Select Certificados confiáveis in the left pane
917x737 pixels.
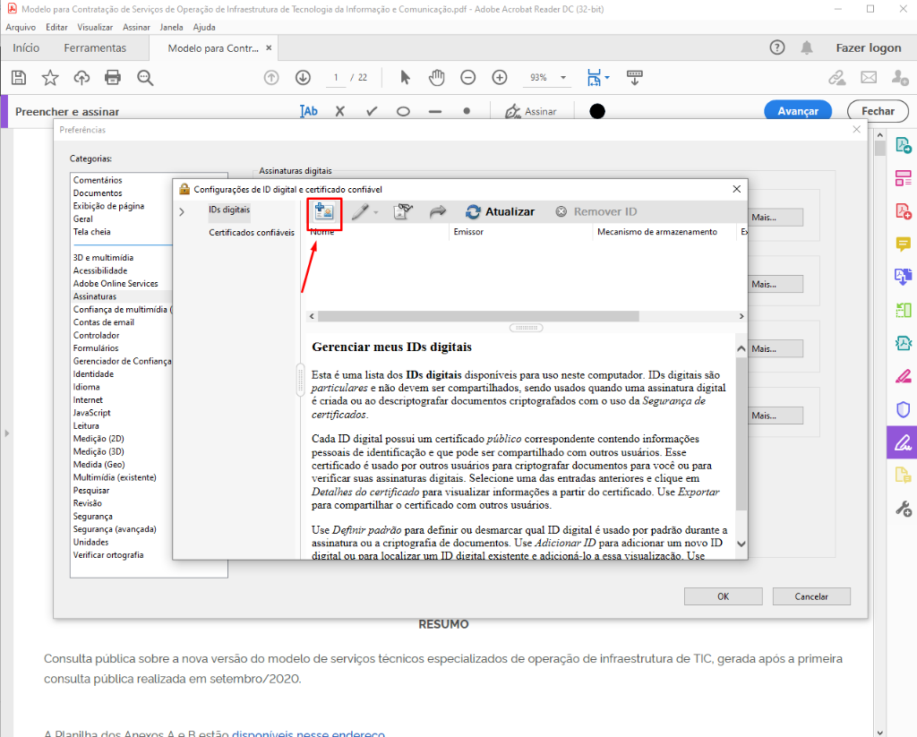pos(252,233)
